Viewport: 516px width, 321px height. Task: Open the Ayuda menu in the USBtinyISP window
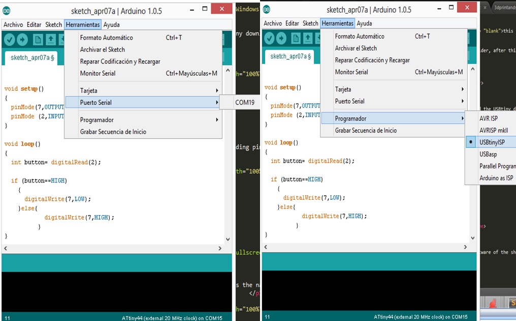tap(364, 23)
